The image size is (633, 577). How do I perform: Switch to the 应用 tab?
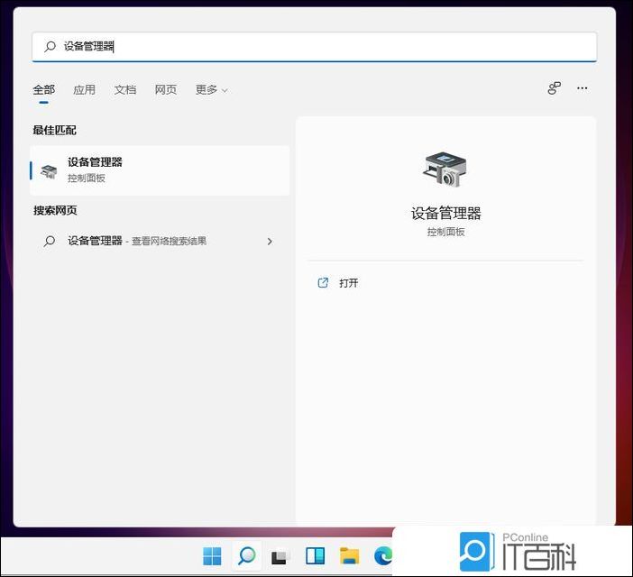[84, 90]
